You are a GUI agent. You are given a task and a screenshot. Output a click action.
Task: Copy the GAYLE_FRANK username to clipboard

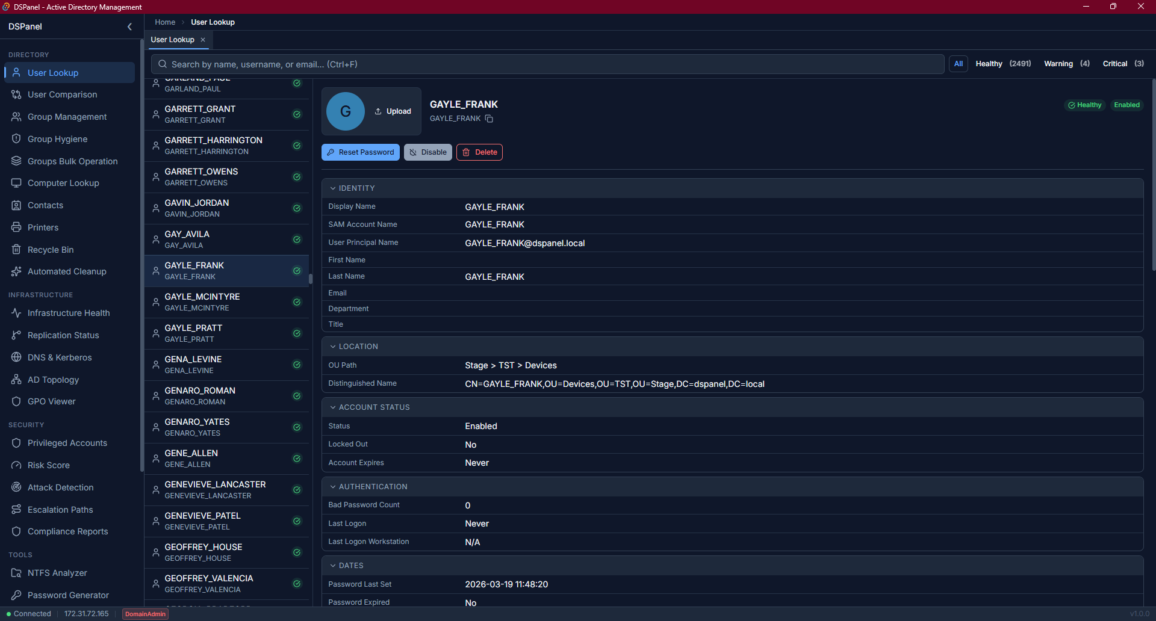[x=489, y=119]
